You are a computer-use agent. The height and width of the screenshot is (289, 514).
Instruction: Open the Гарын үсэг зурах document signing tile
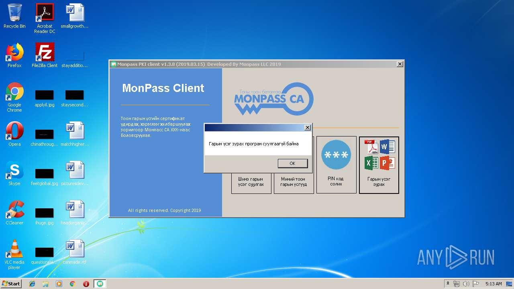point(379,165)
